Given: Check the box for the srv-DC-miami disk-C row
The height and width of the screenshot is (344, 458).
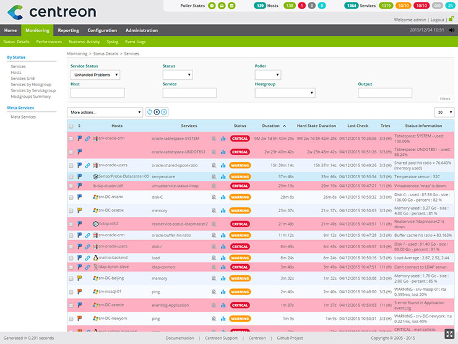Looking at the screenshot, I should (71, 197).
